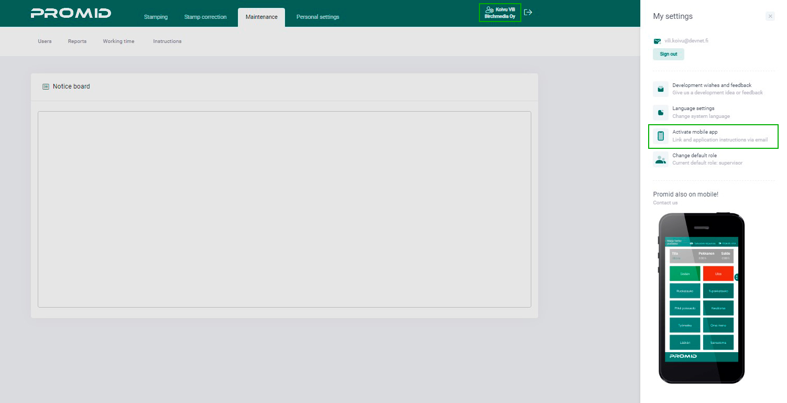Click the Activate mobile app phone icon
The image size is (787, 403).
(660, 136)
